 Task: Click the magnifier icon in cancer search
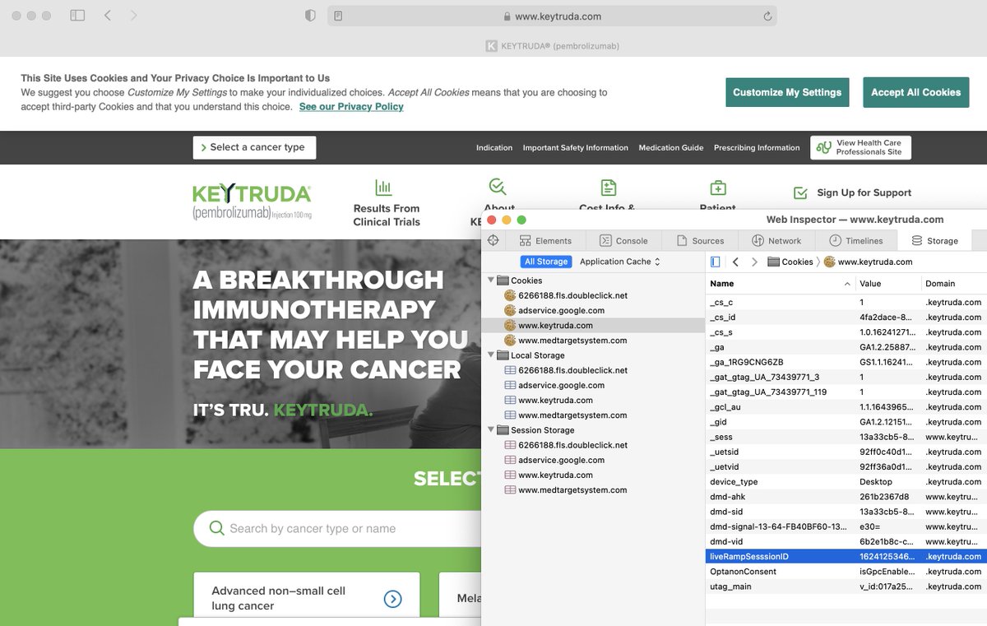click(216, 528)
